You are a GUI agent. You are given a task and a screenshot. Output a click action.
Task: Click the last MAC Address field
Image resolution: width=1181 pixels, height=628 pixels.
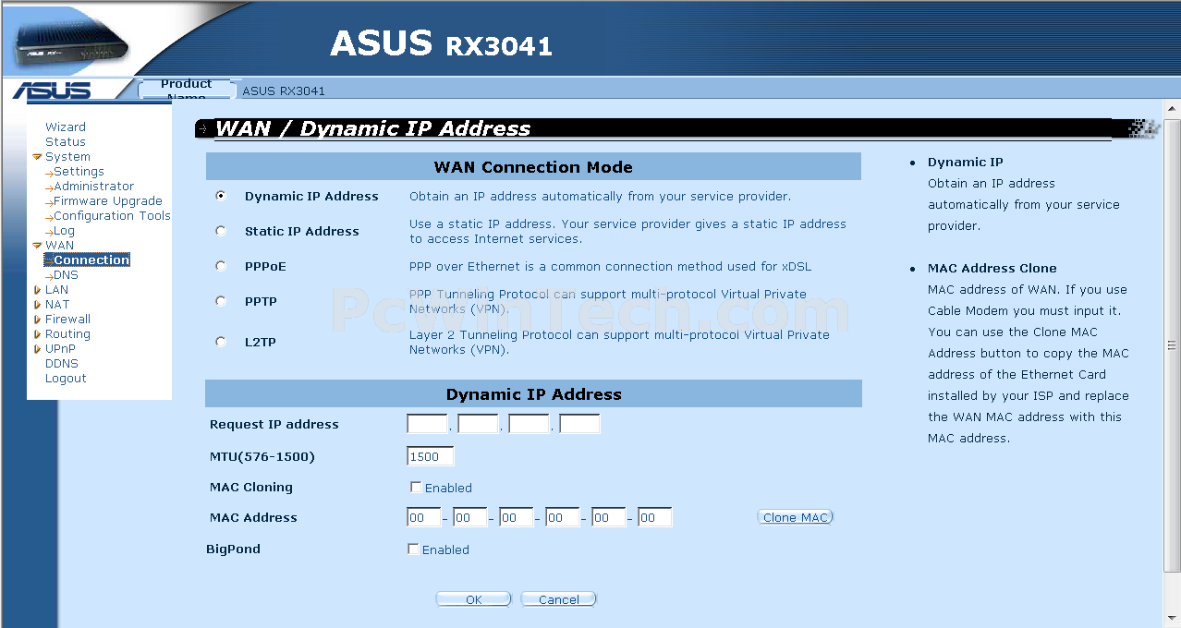click(x=655, y=518)
